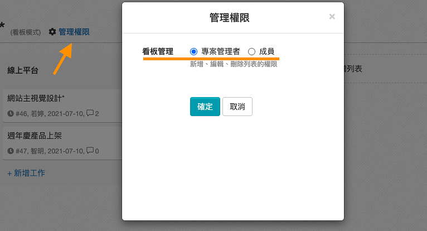Click the 新增、編輯、刪除列表的權限 description
427x231 pixels.
point(234,64)
